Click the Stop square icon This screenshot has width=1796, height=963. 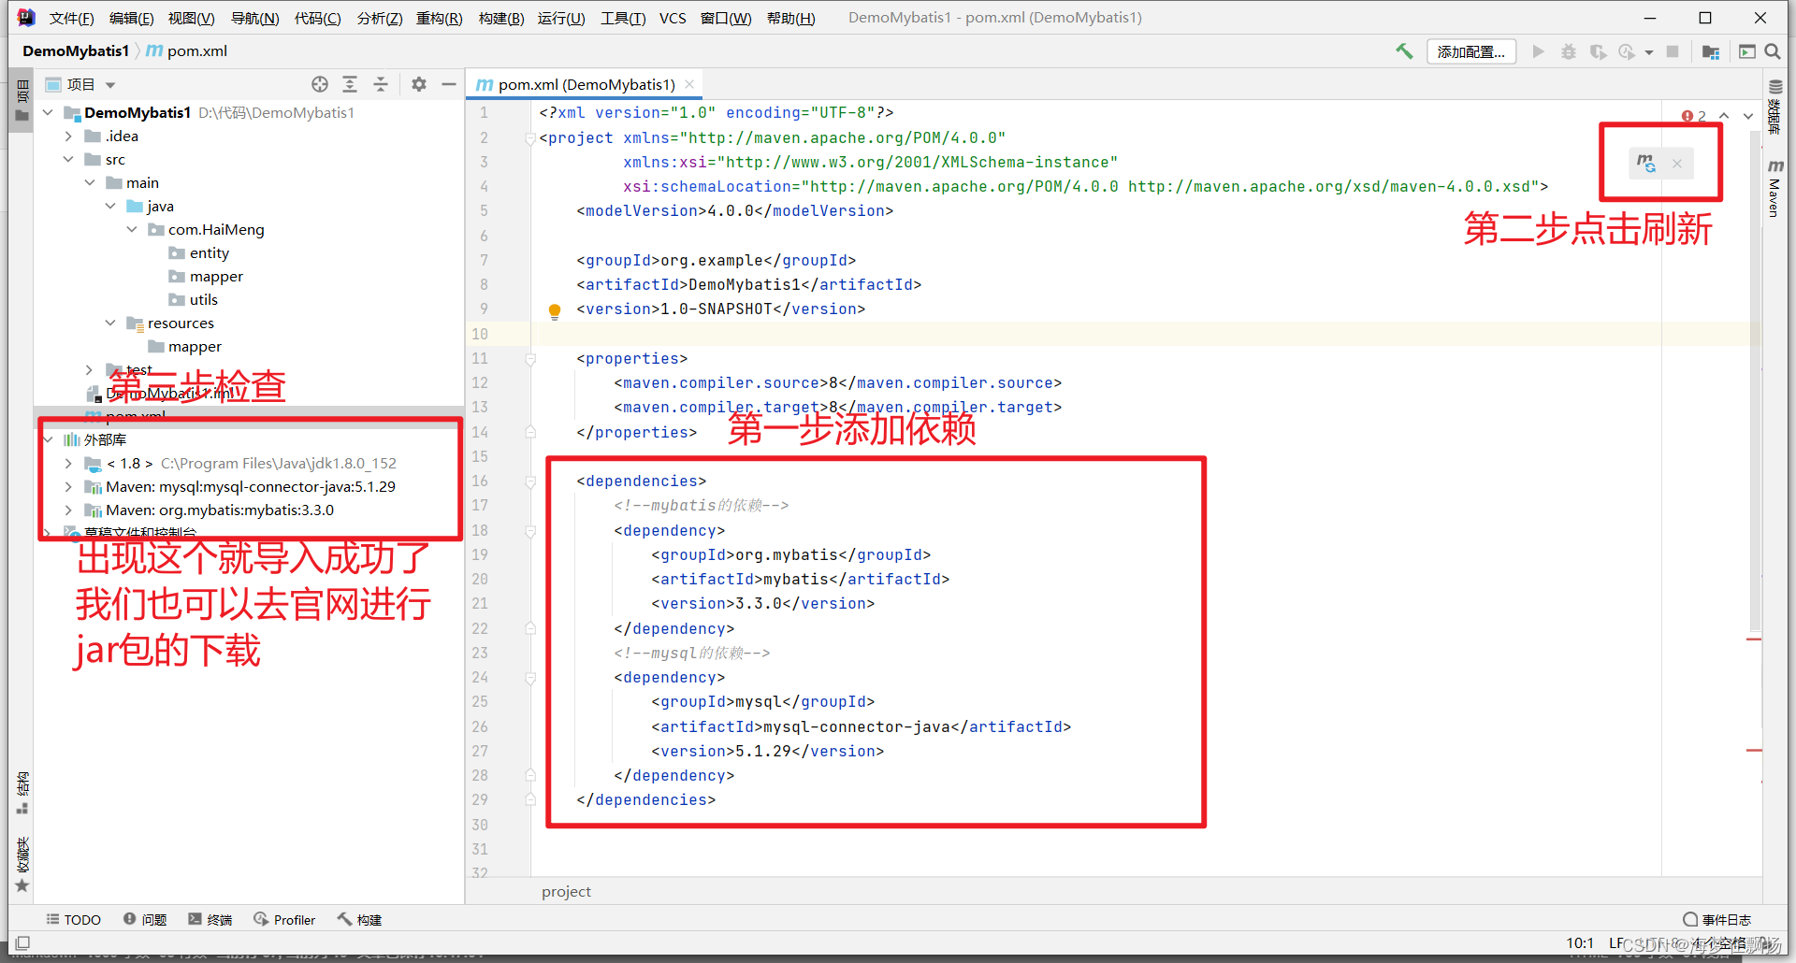click(x=1673, y=51)
